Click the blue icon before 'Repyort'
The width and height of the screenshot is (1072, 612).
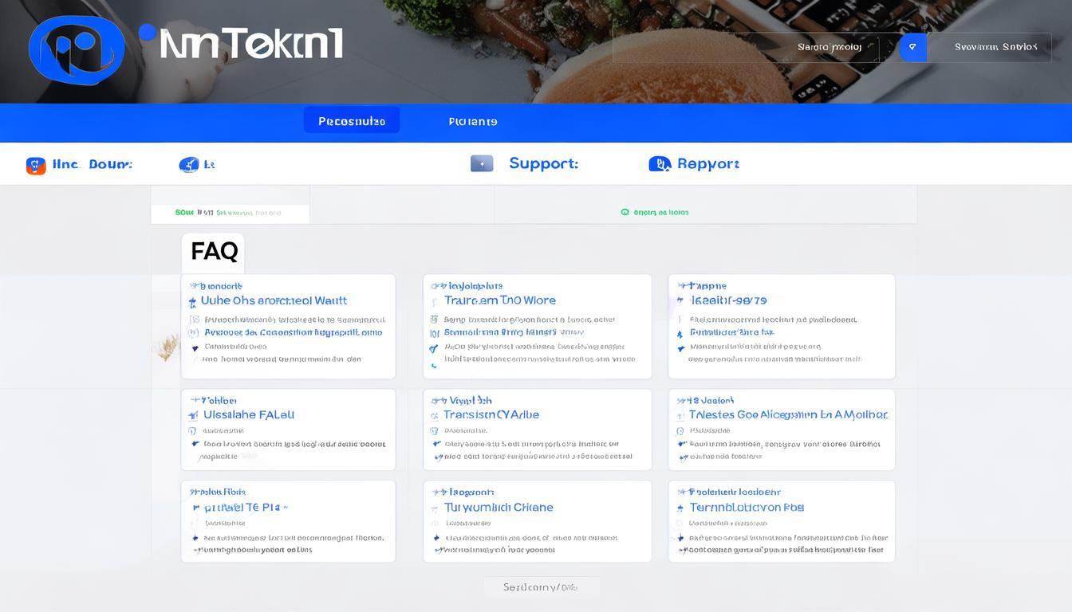point(659,163)
